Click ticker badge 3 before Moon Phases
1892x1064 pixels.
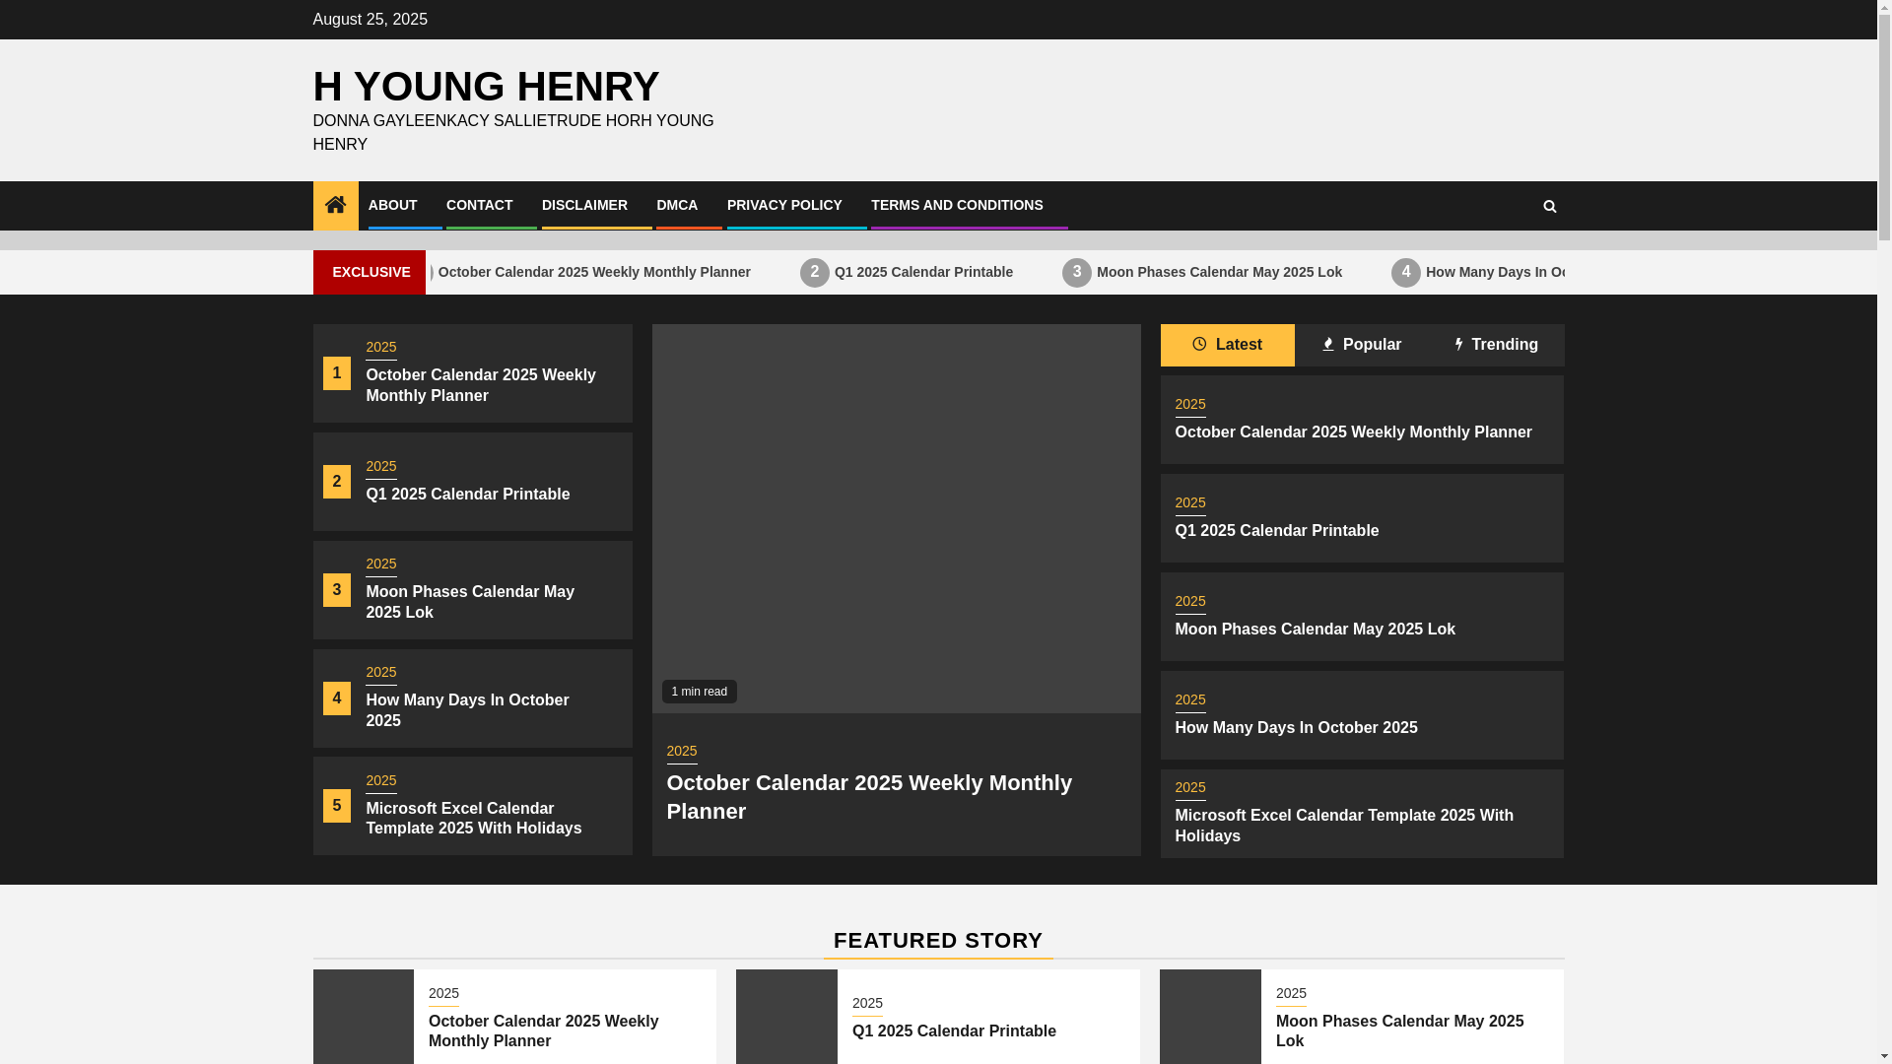click(1077, 272)
